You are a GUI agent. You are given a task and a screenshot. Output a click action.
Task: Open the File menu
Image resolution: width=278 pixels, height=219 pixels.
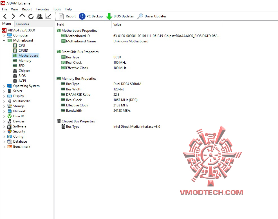tap(5, 9)
